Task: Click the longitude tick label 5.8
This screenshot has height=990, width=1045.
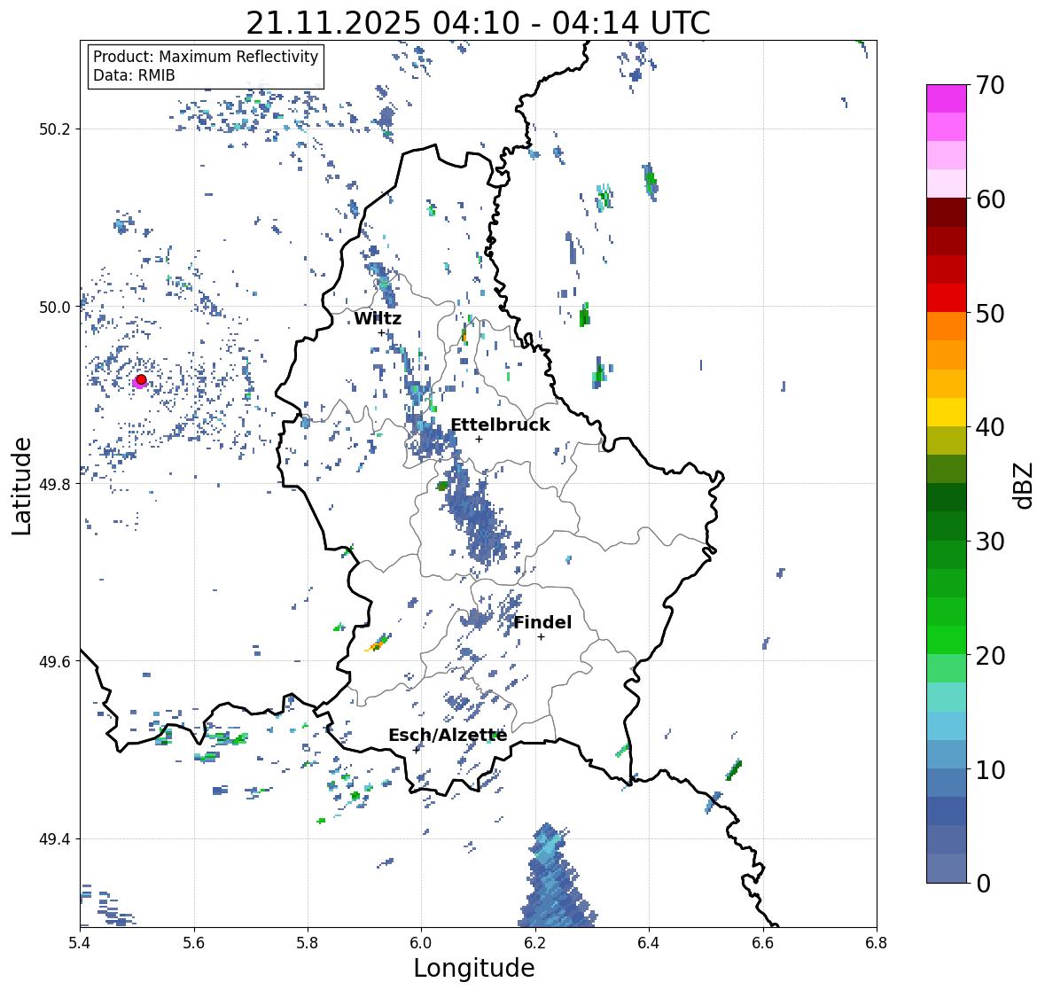Action: click(308, 943)
